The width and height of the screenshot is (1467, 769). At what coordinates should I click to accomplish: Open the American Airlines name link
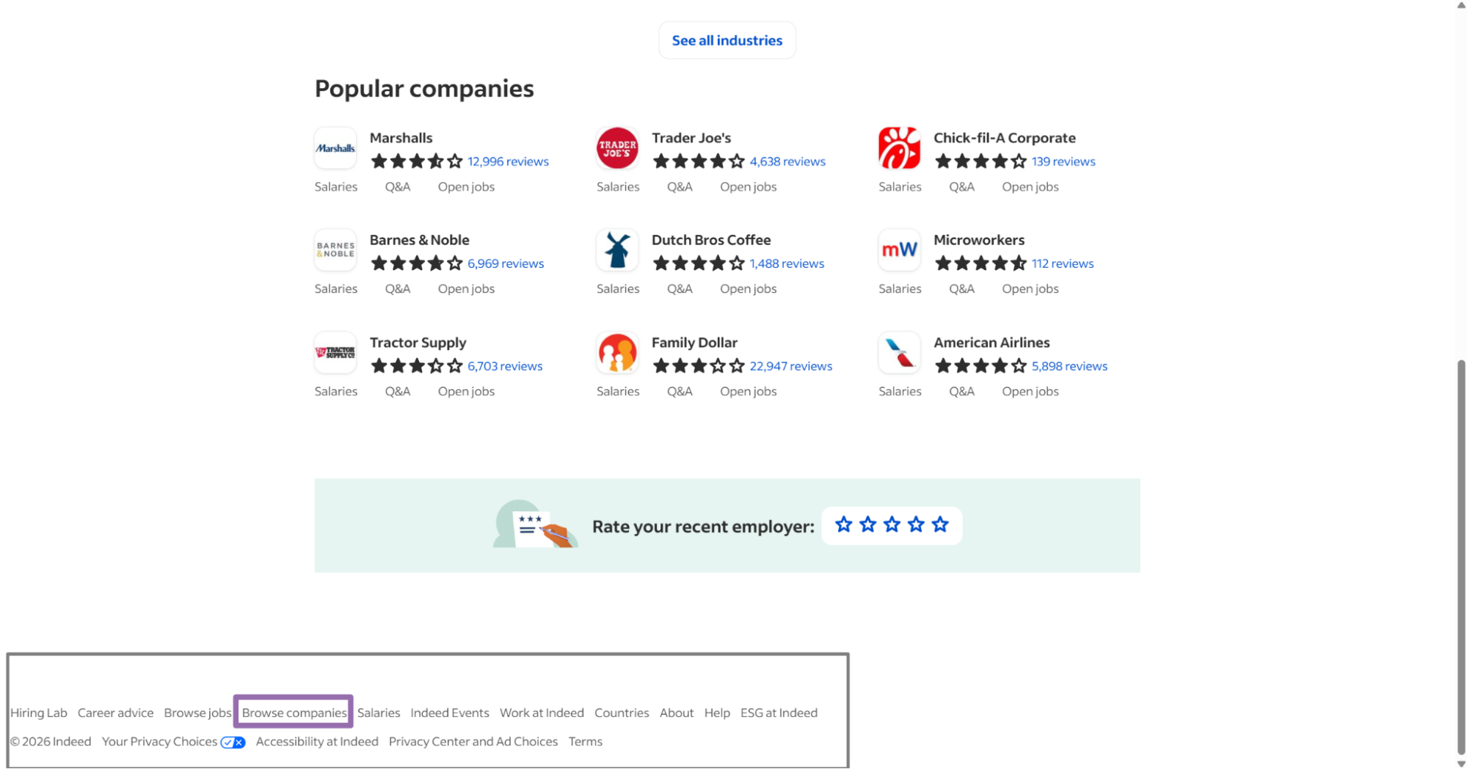point(991,343)
